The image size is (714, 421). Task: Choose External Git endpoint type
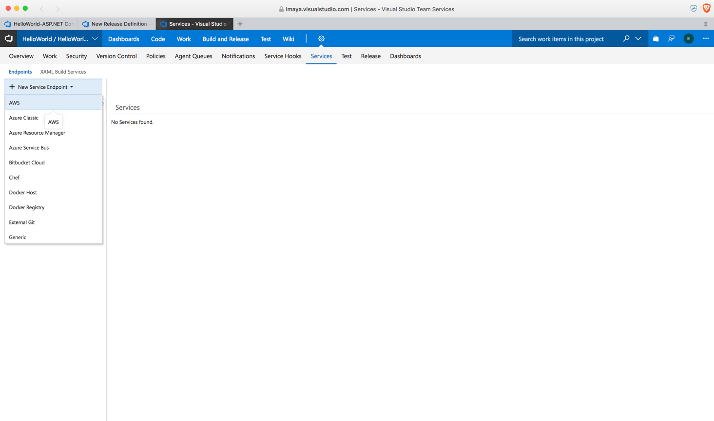coord(53,222)
